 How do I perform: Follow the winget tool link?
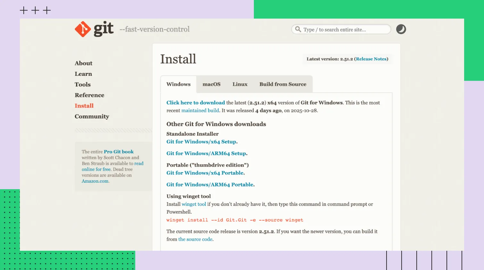pos(194,204)
